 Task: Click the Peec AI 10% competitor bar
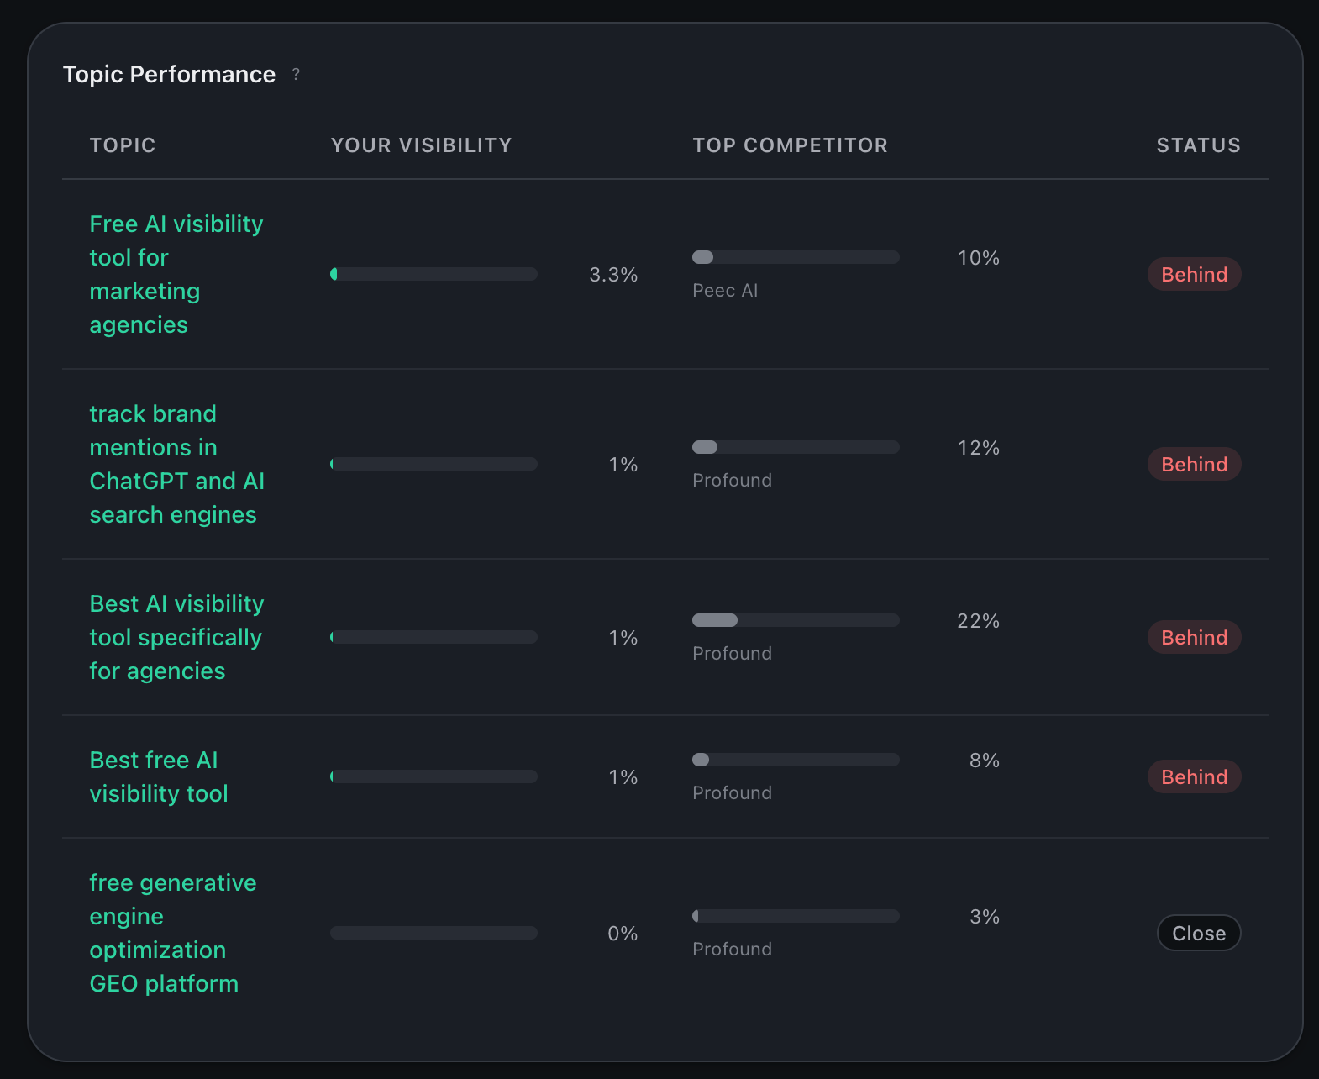[796, 257]
